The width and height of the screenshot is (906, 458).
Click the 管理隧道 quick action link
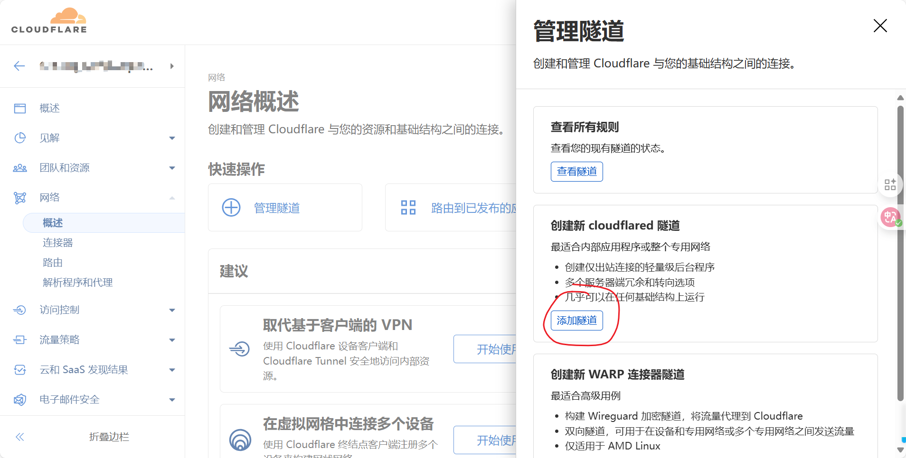[277, 208]
